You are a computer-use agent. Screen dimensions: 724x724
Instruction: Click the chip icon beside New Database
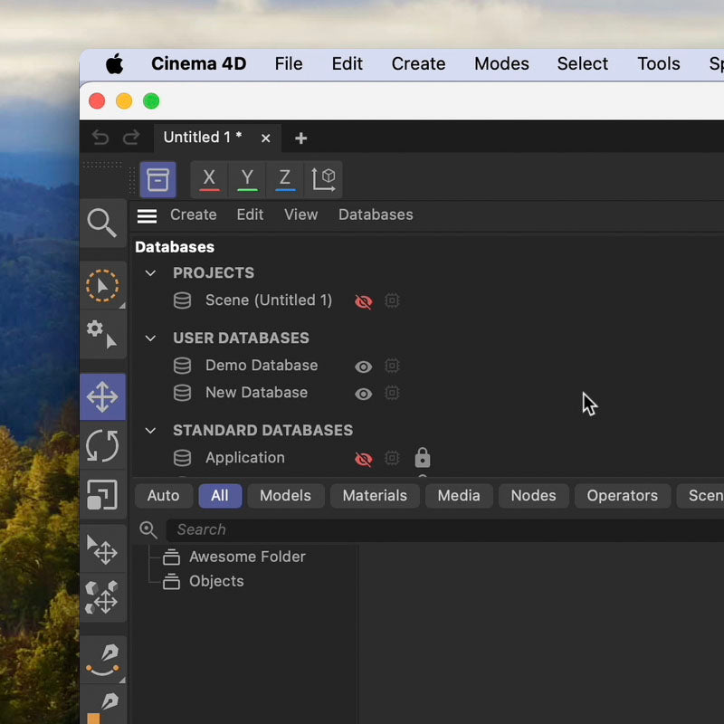coord(392,393)
